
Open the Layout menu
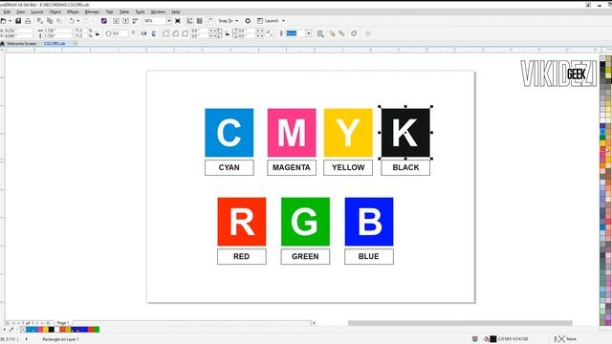coord(37,12)
